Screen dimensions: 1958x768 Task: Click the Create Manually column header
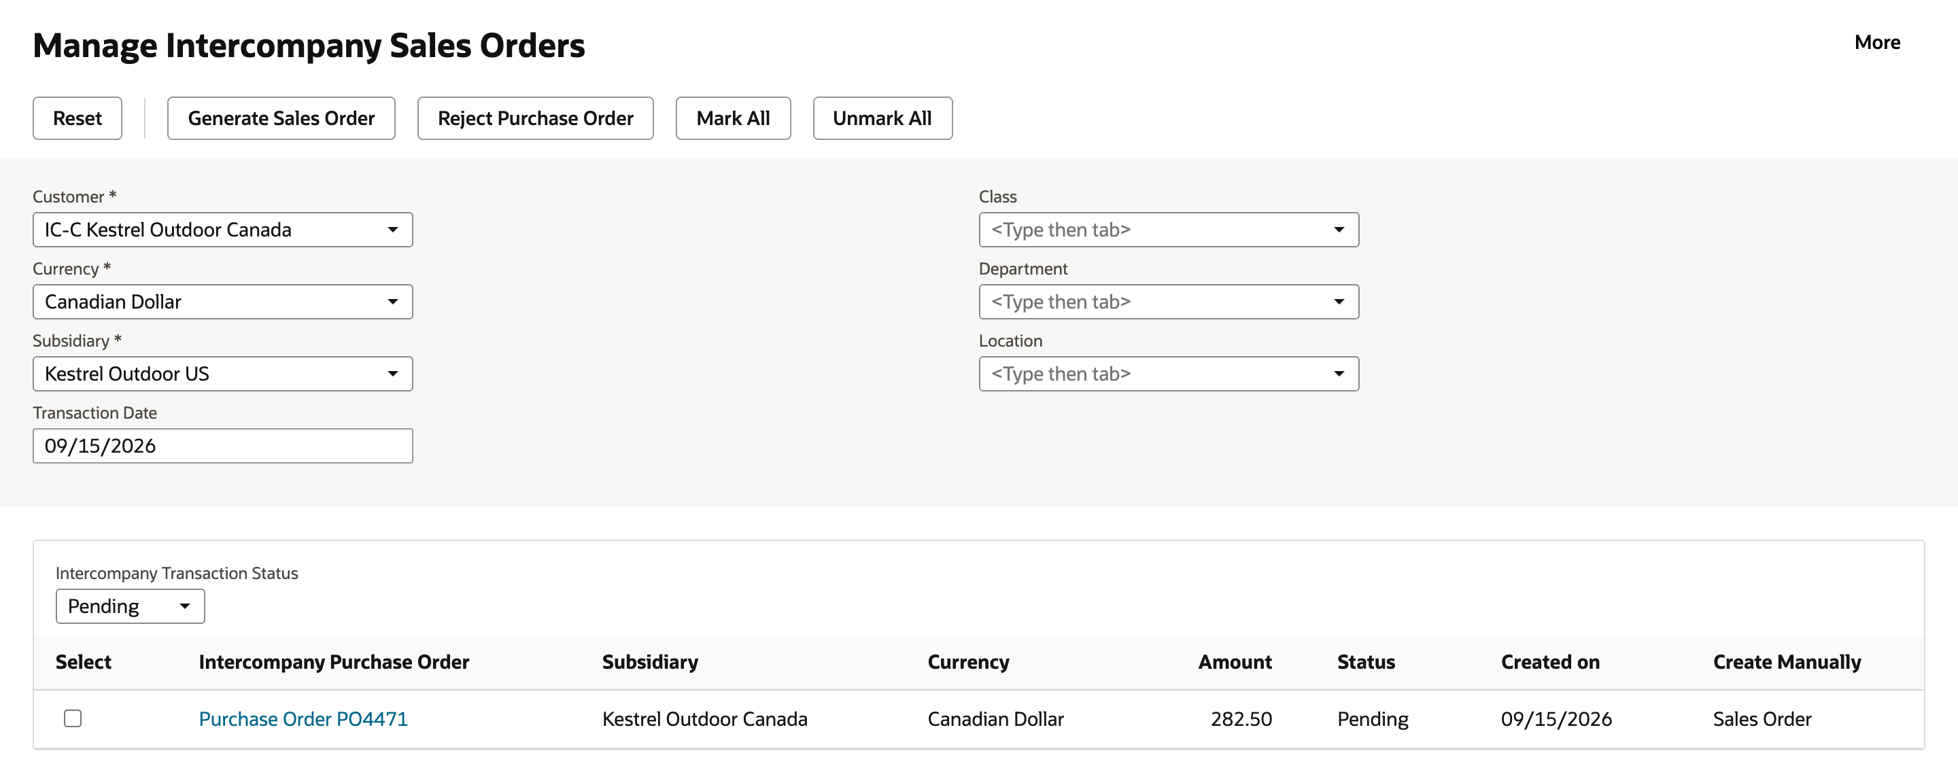point(1787,662)
